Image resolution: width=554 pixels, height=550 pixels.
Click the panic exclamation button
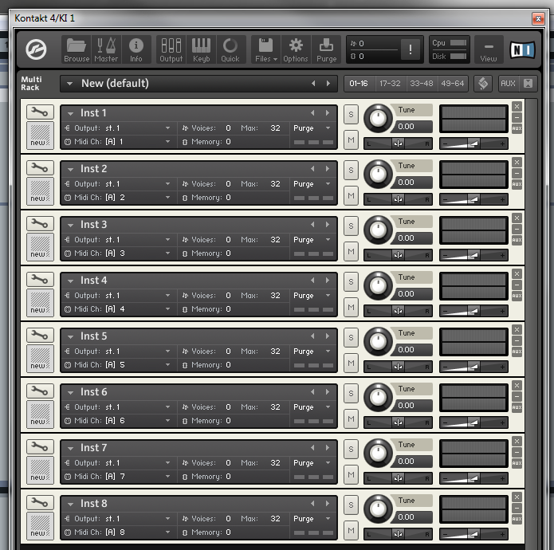tap(411, 49)
